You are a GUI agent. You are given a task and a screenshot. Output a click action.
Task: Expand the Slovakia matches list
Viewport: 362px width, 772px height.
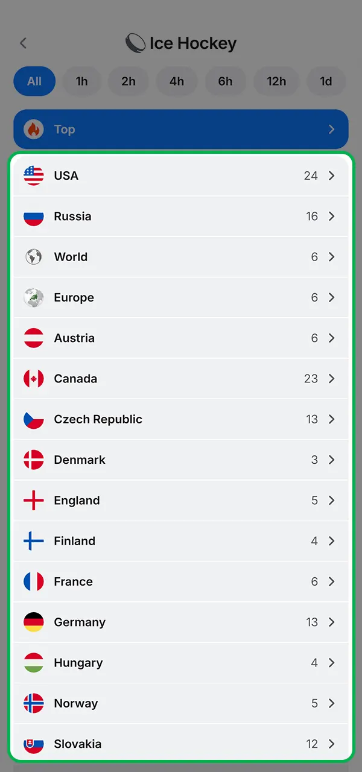(181, 744)
